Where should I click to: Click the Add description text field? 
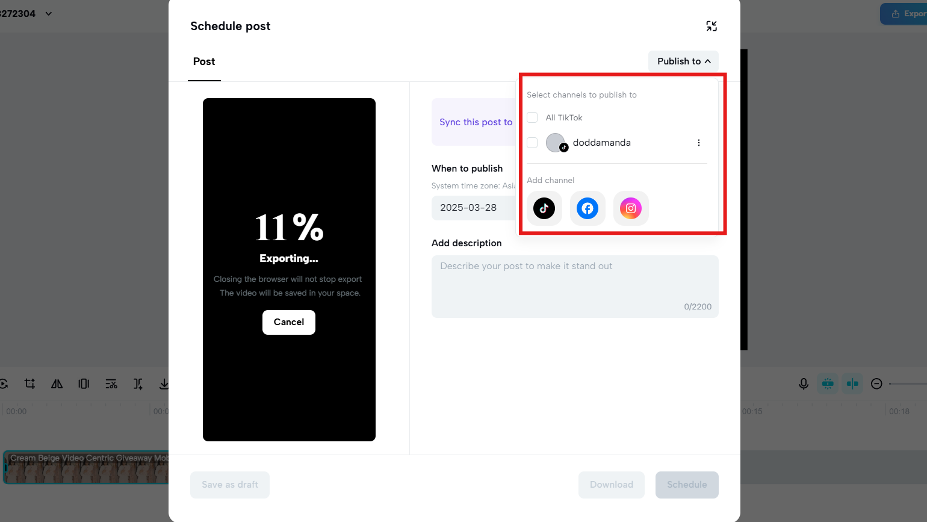[575, 287]
